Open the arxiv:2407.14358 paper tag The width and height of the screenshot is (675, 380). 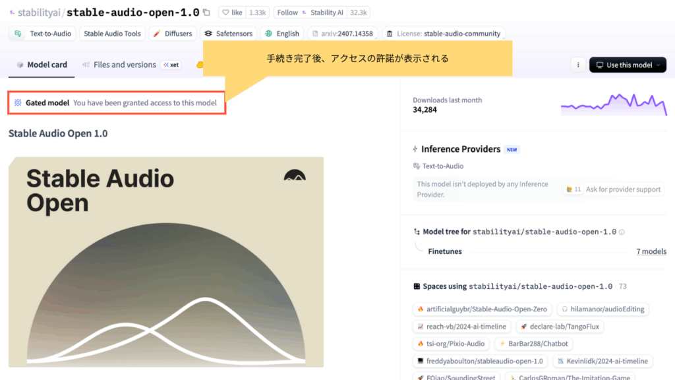tap(342, 34)
